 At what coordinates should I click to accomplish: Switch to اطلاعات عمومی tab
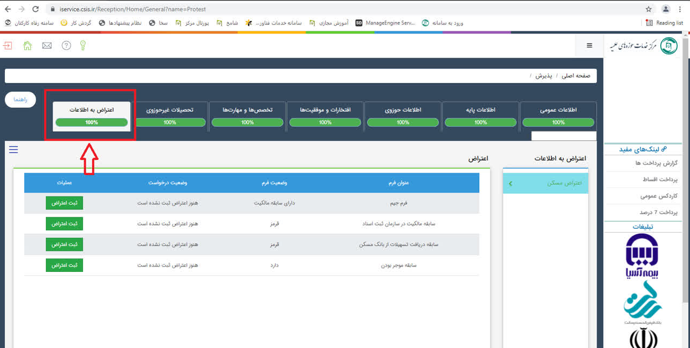point(558,110)
